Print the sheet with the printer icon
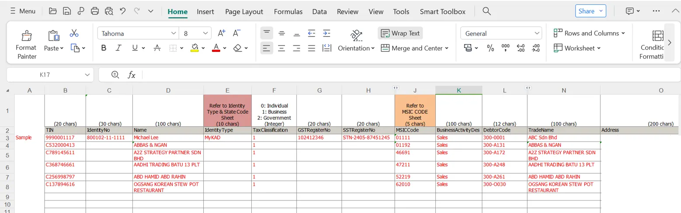Viewport: 681px width, 213px height. click(95, 11)
